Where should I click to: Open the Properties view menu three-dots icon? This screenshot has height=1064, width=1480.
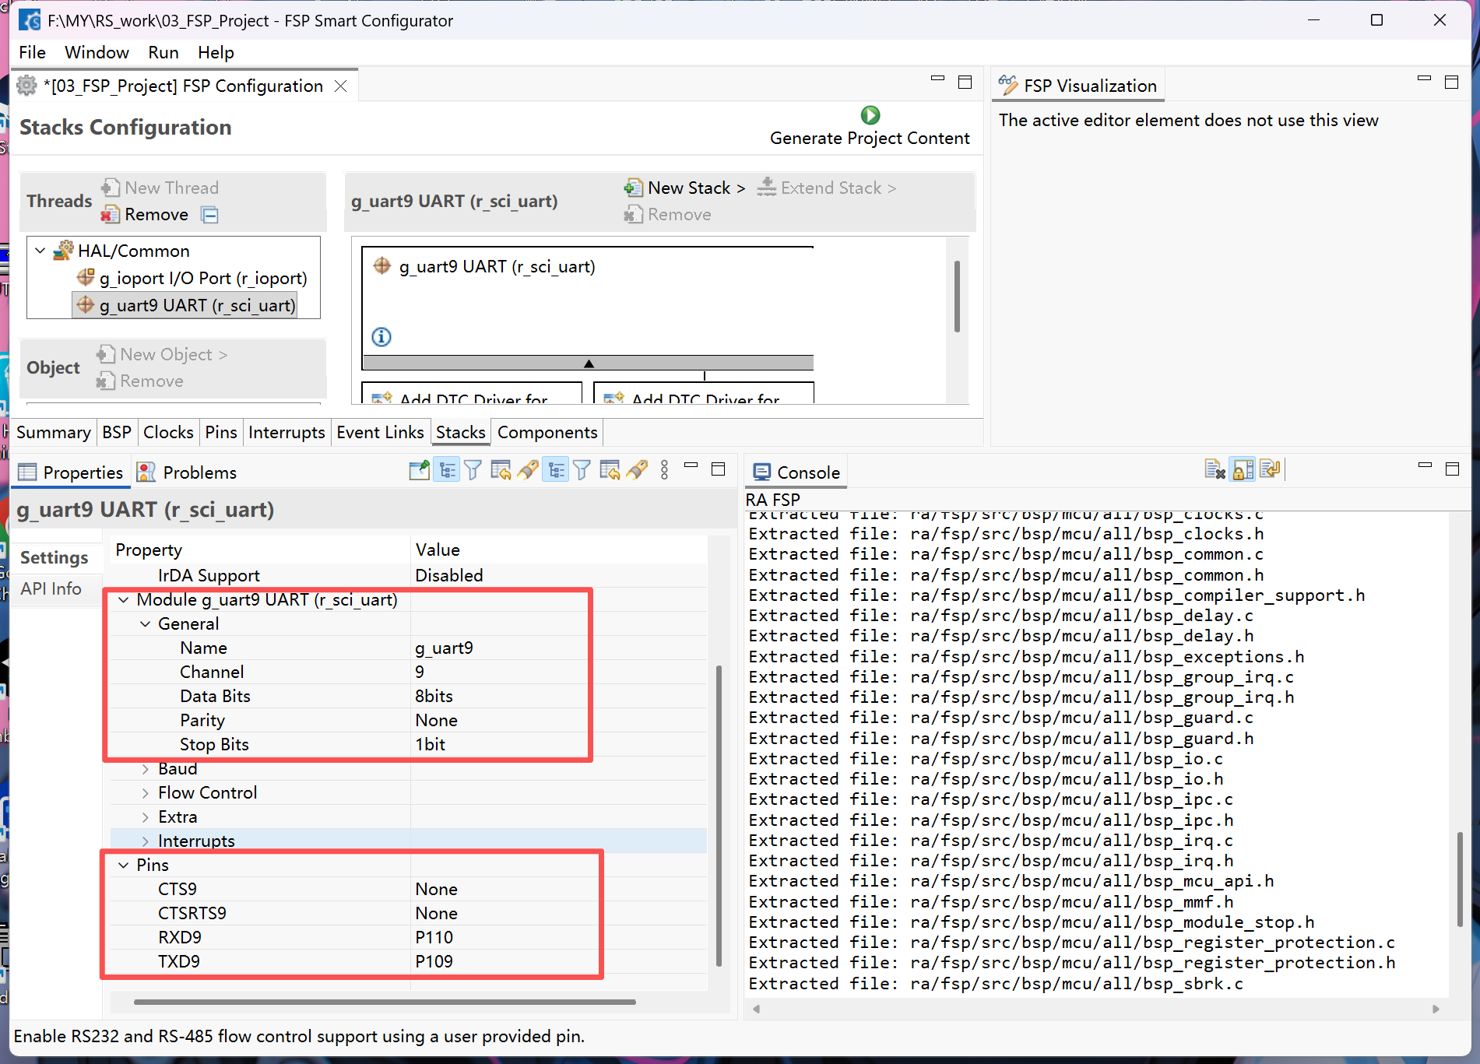pyautogui.click(x=664, y=470)
